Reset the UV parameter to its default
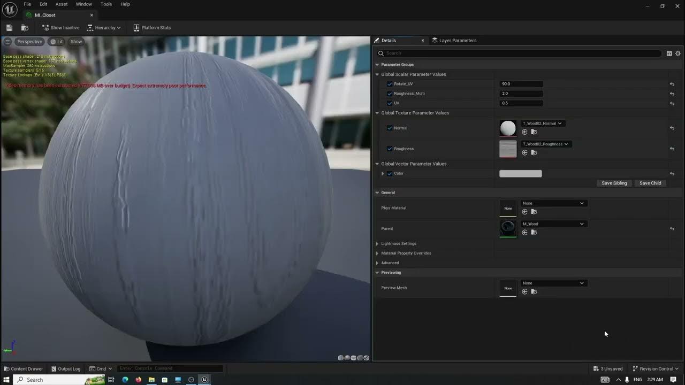This screenshot has height=385, width=685. coord(672,103)
